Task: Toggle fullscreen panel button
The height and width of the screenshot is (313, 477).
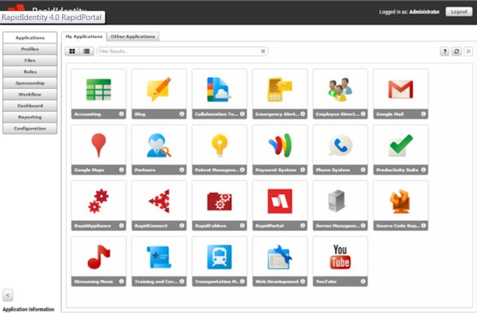Action: pyautogui.click(x=468, y=52)
